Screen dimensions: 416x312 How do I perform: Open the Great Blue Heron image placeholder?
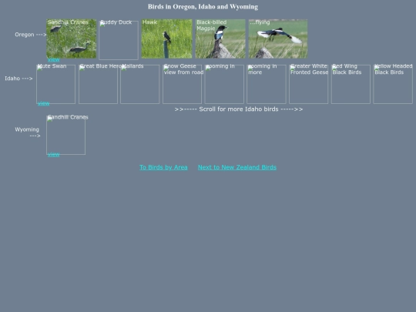(x=98, y=84)
